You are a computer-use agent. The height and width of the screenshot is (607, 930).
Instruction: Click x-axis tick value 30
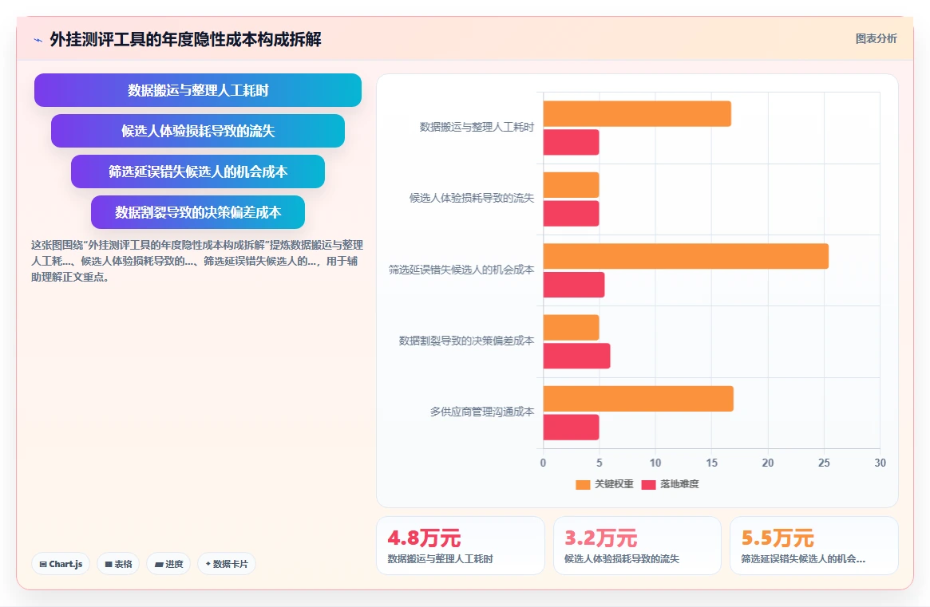pos(880,463)
